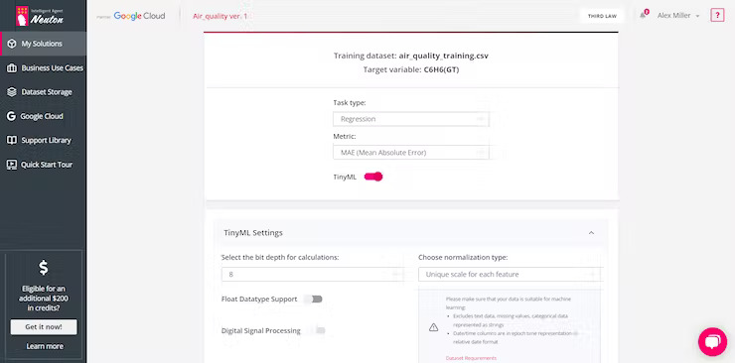Screen dimensions: 735x363
Task: Click the question mark help icon
Action: [x=717, y=16]
